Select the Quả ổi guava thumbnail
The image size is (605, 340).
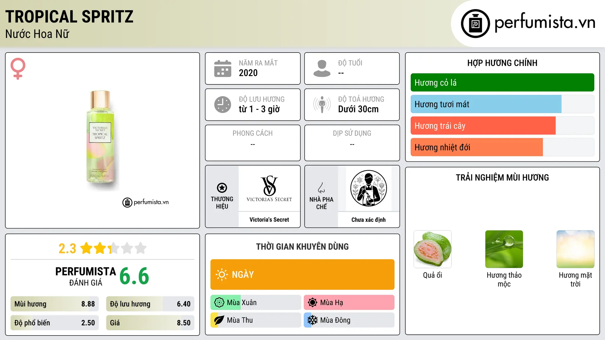[x=432, y=249]
